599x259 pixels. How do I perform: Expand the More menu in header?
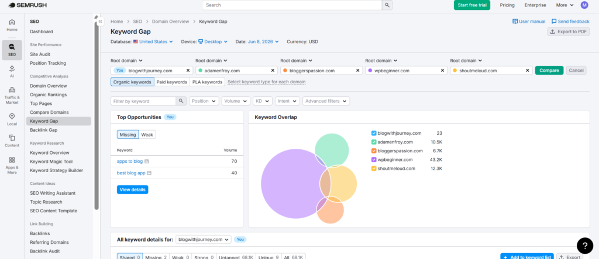(565, 5)
